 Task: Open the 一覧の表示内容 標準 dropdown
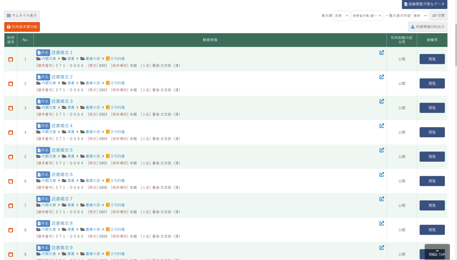click(x=420, y=16)
